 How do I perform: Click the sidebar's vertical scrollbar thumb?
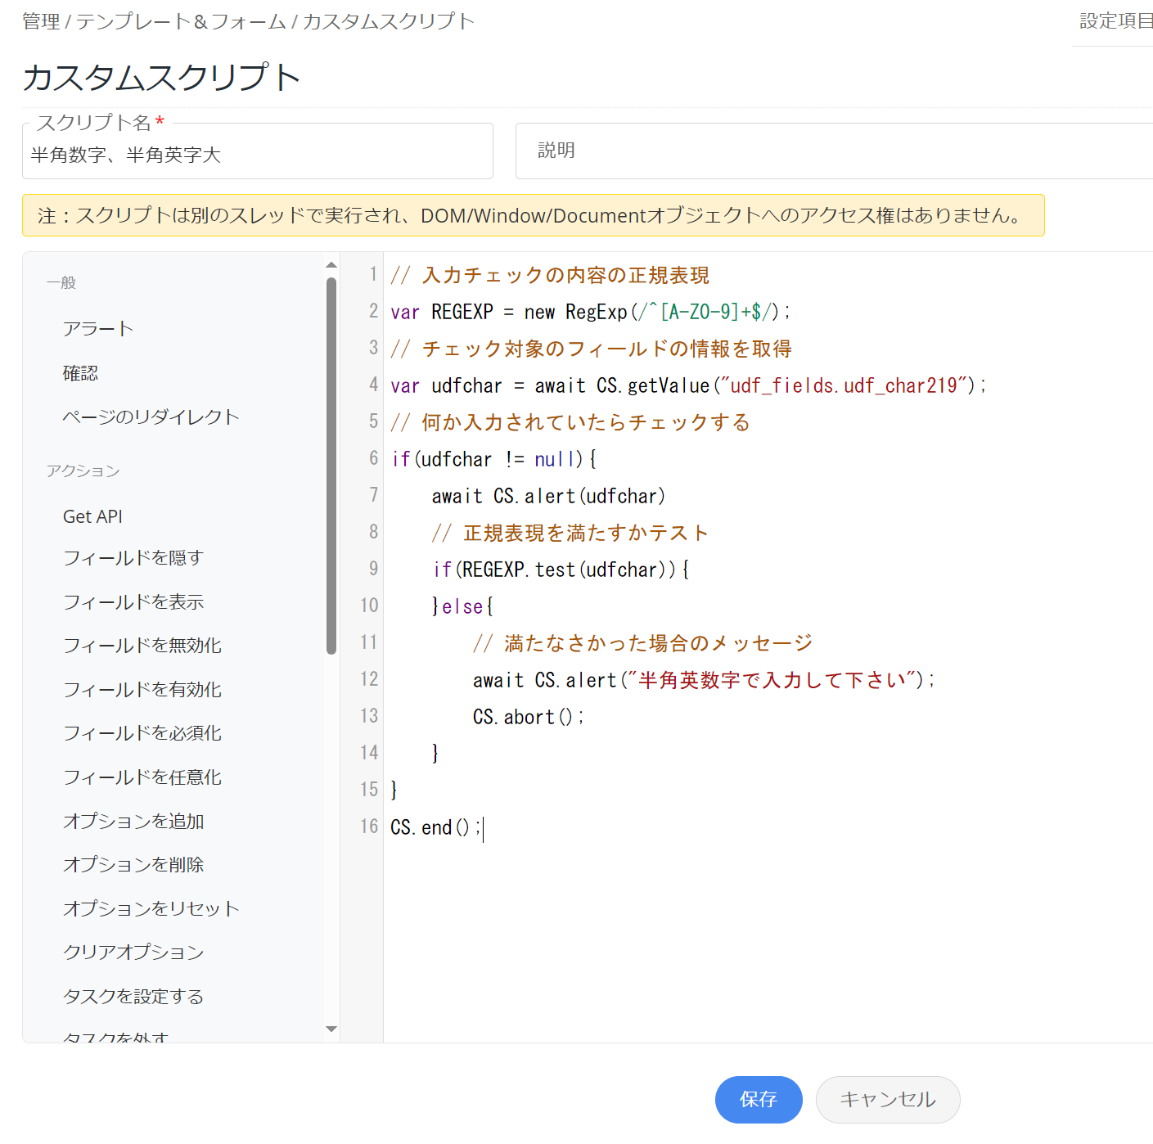point(331,466)
